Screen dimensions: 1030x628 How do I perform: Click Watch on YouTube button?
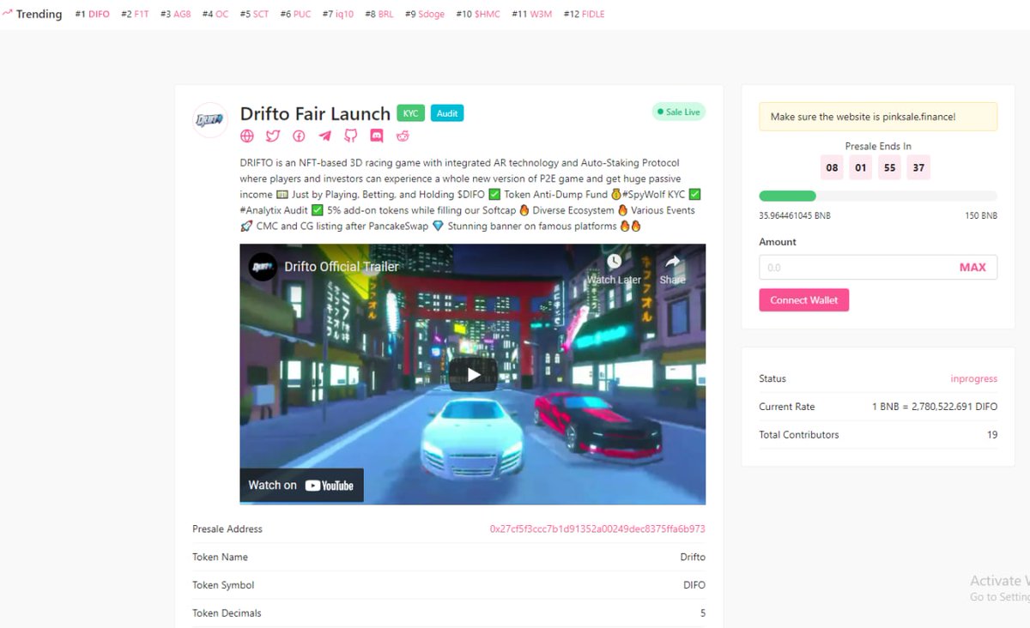coord(301,485)
